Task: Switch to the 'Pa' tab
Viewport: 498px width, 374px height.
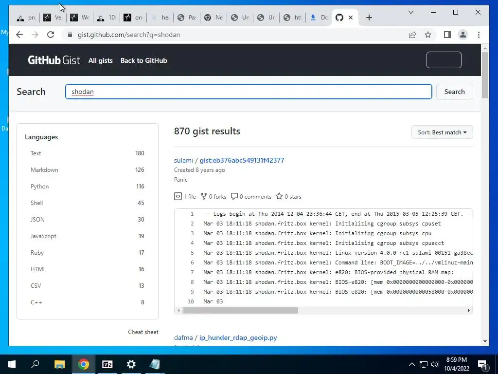Action: (187, 18)
